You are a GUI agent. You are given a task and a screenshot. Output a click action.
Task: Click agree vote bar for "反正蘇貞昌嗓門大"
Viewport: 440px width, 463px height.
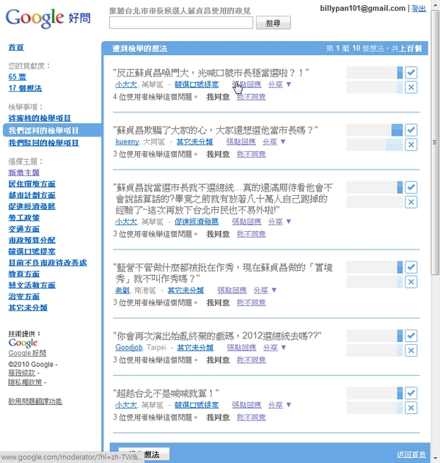coord(375,73)
